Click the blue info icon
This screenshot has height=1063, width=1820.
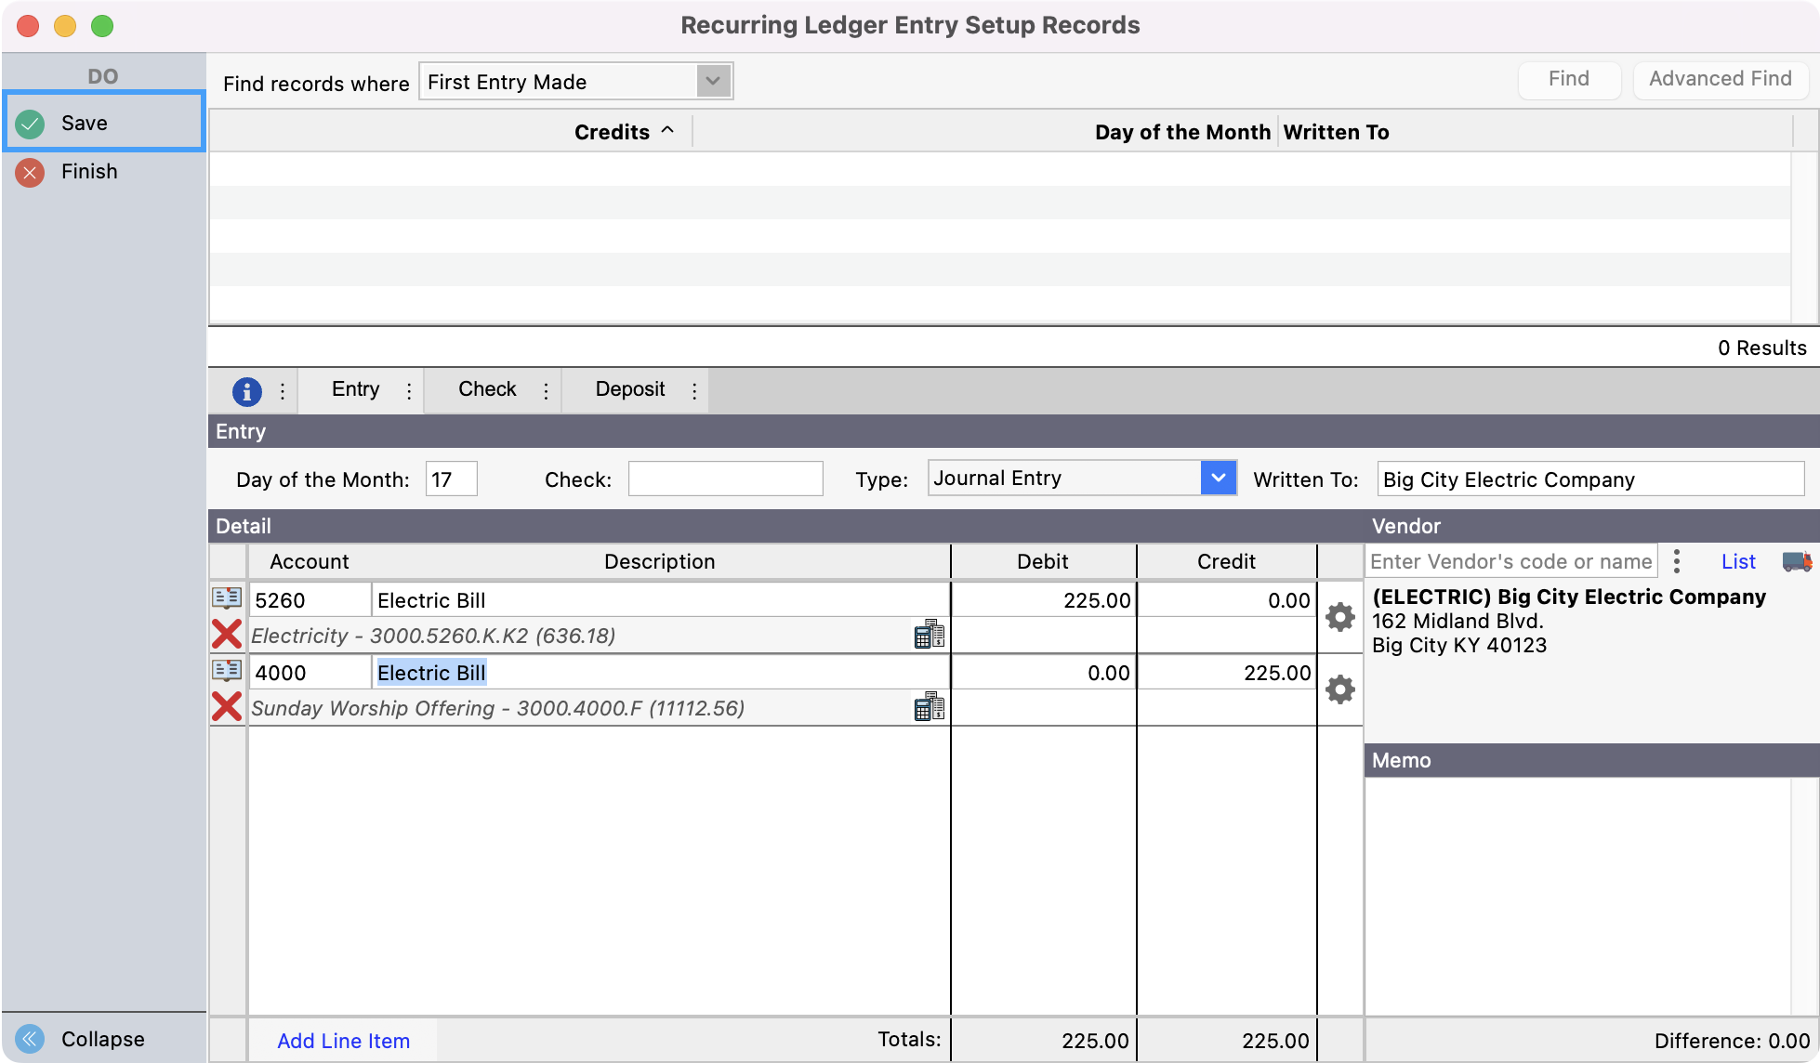(246, 391)
